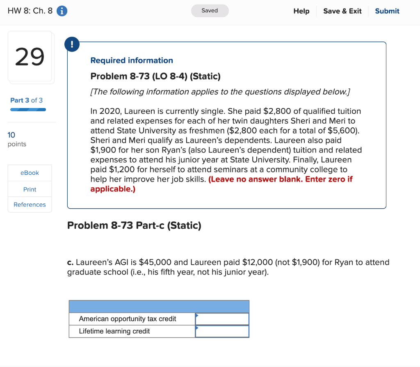
Task: Click the Required information heading
Action: click(132, 60)
